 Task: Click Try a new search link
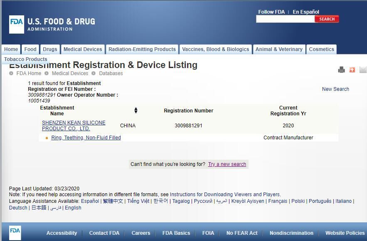[x=227, y=164]
